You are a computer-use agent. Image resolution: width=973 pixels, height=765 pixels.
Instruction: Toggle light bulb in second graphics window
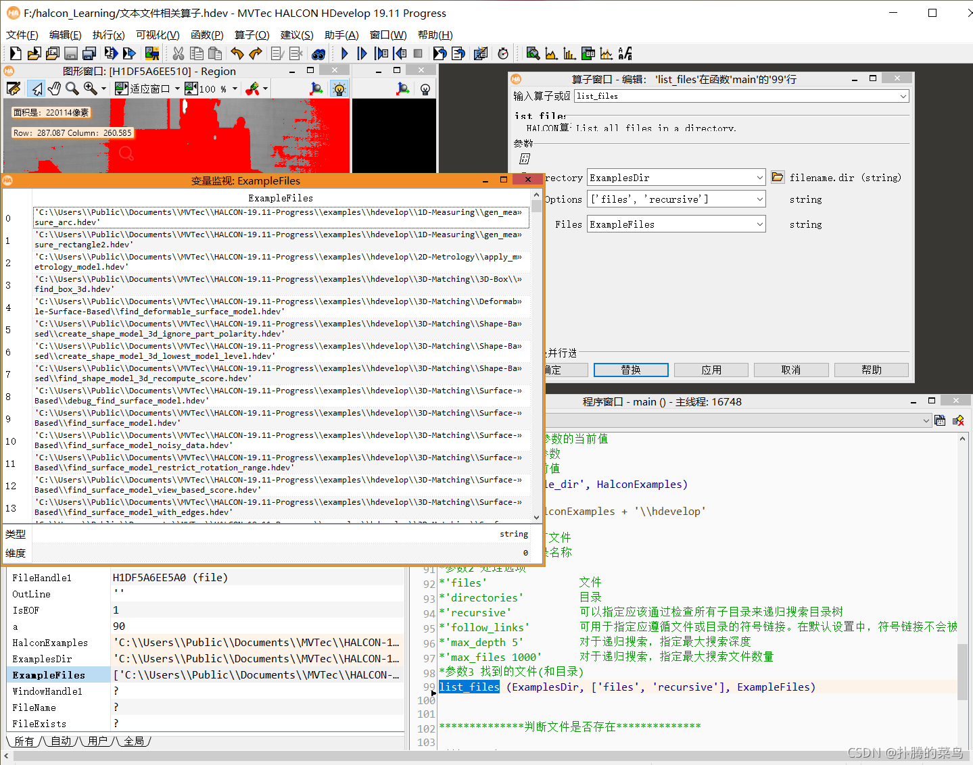point(425,89)
